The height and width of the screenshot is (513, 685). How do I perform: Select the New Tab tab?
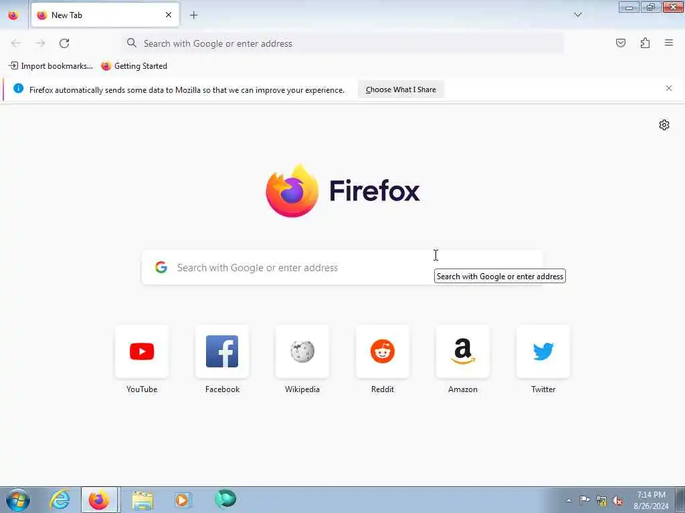tap(105, 15)
